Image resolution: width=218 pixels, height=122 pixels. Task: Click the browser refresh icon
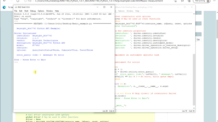click(x=18, y=1)
